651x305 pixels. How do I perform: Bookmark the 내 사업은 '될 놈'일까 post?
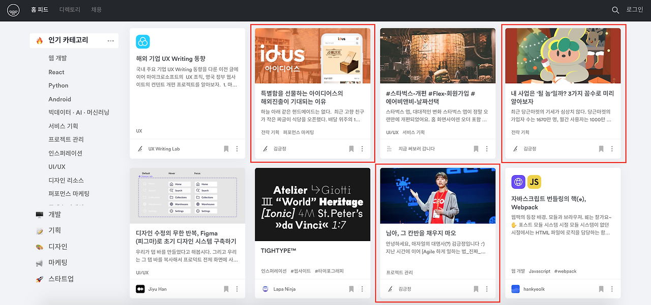[x=601, y=149]
